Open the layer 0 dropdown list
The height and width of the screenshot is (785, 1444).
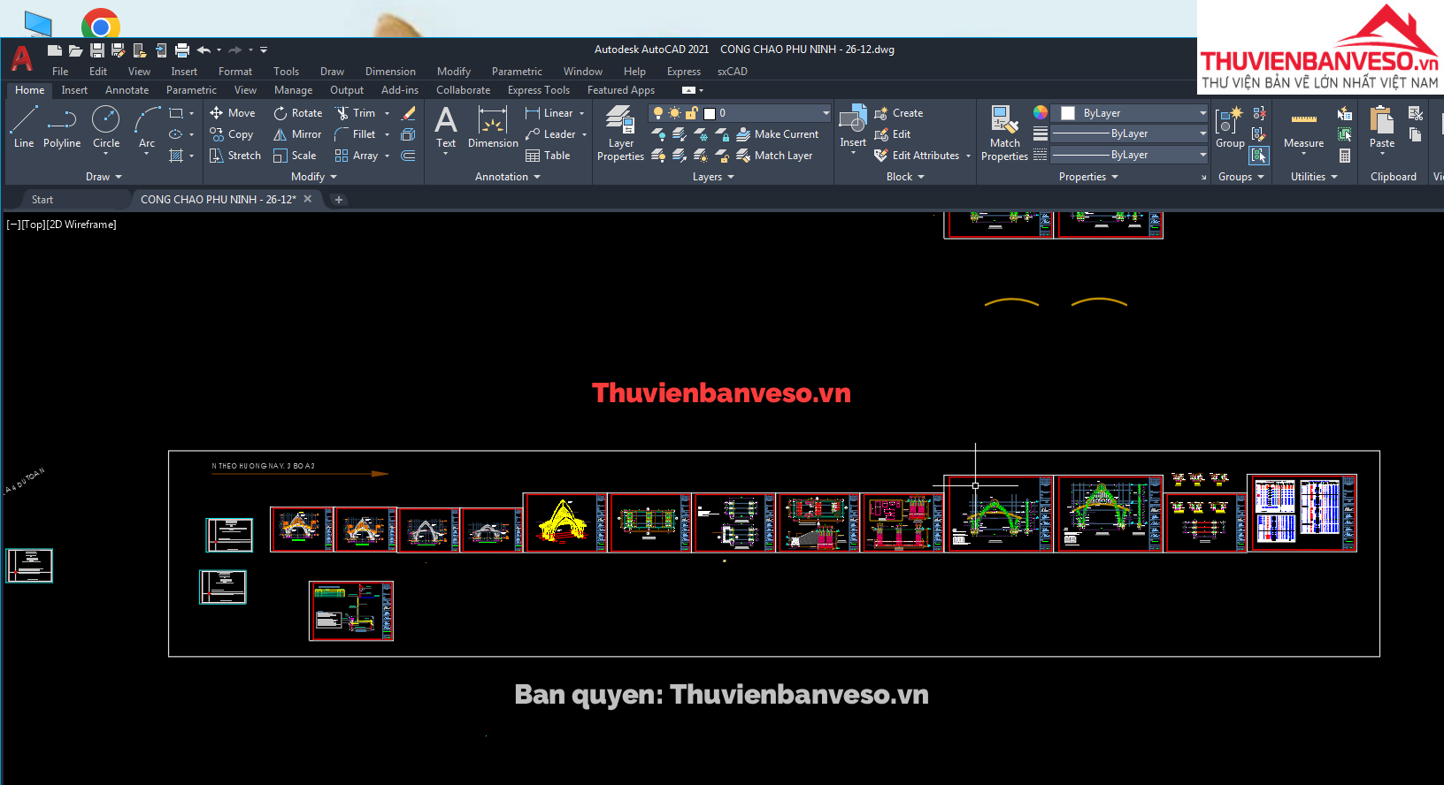point(826,113)
